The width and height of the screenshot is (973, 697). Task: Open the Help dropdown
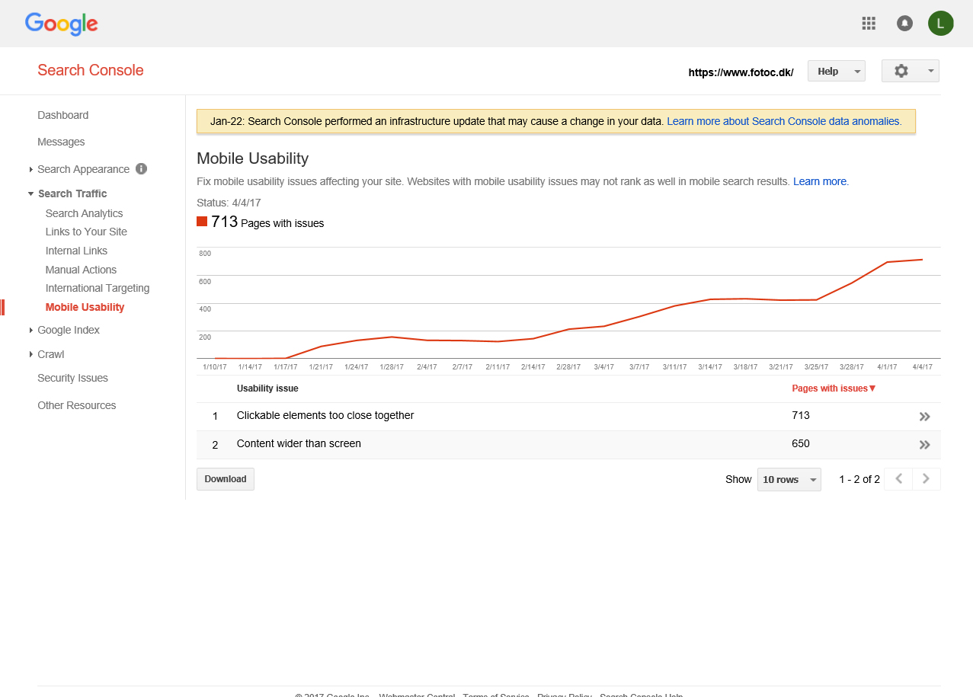[x=837, y=72]
